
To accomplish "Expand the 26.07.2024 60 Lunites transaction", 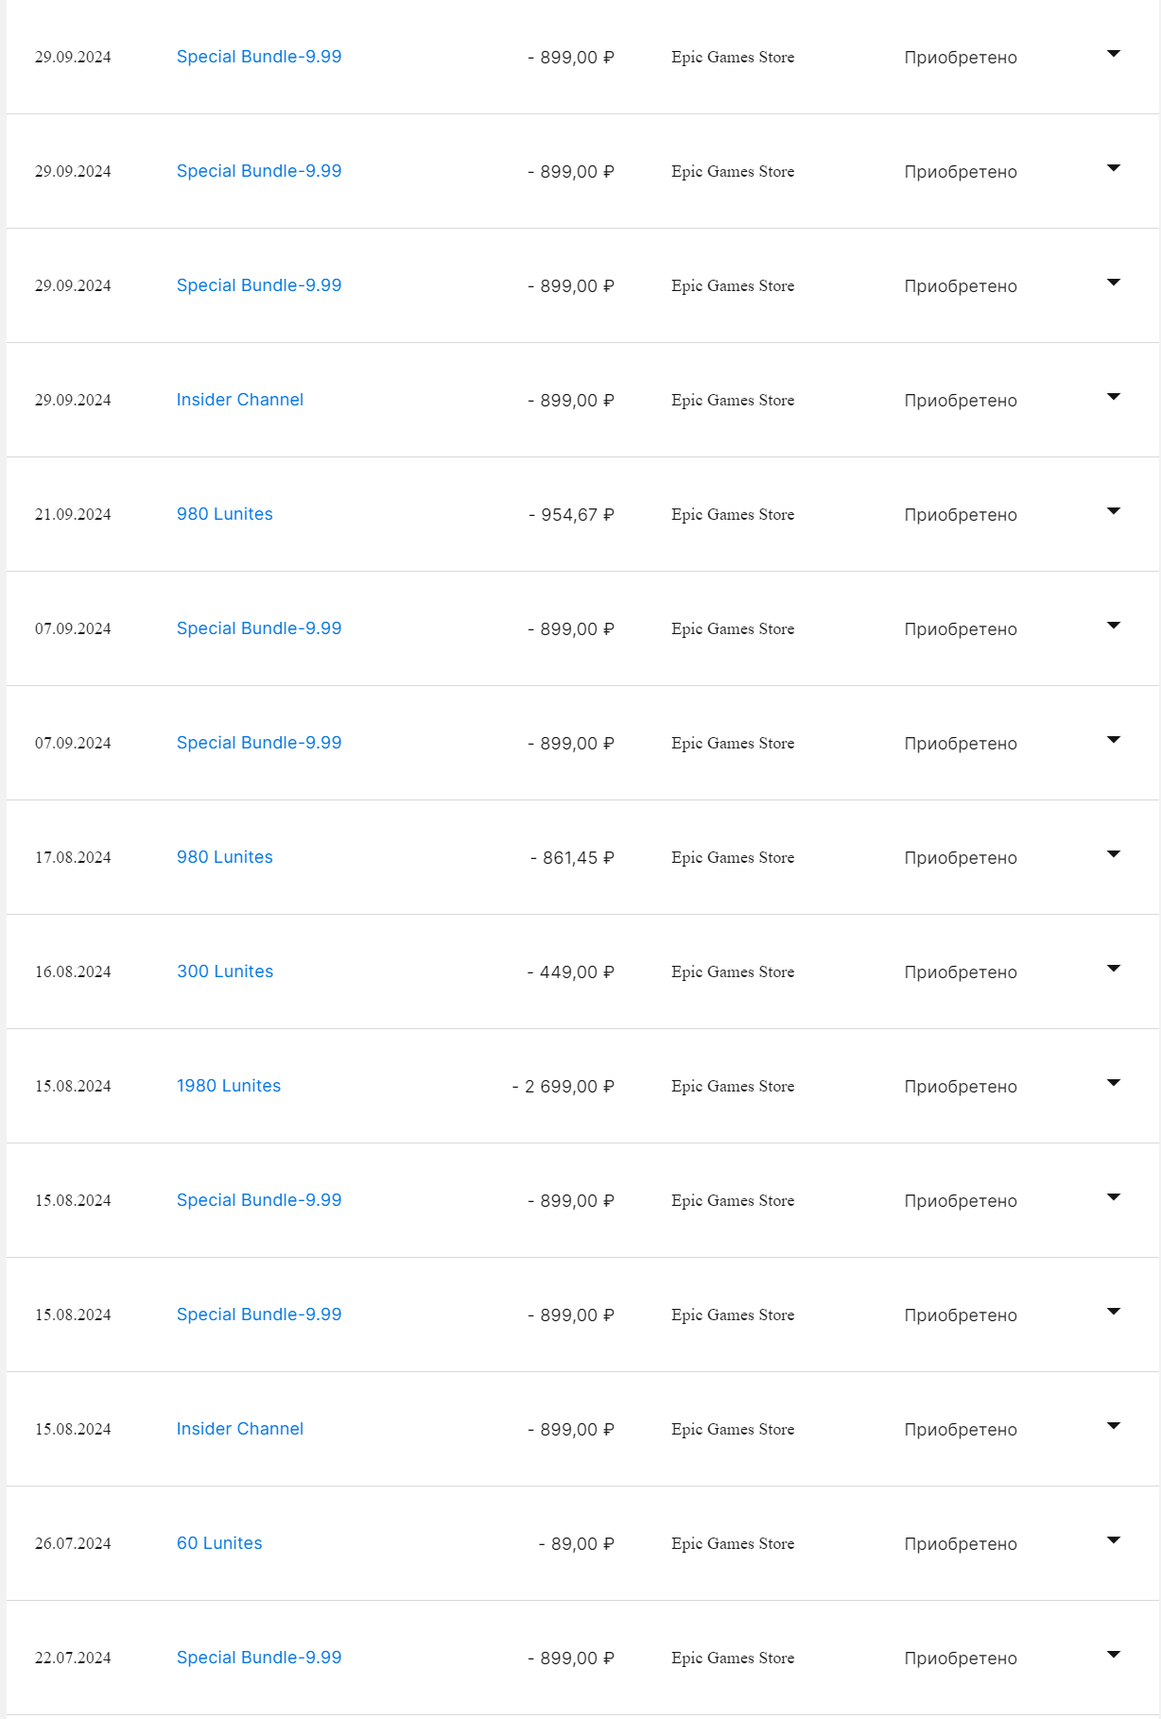I will click(x=1113, y=1540).
